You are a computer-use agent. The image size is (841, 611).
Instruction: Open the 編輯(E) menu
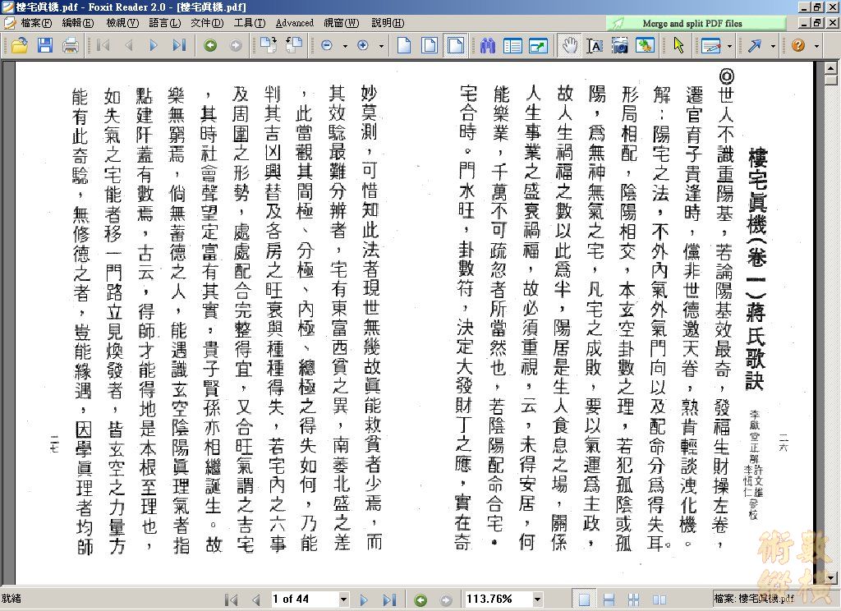coord(78,23)
